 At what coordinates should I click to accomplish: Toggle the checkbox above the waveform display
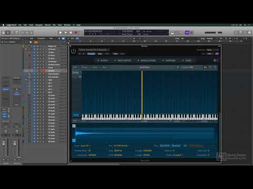click(74, 126)
